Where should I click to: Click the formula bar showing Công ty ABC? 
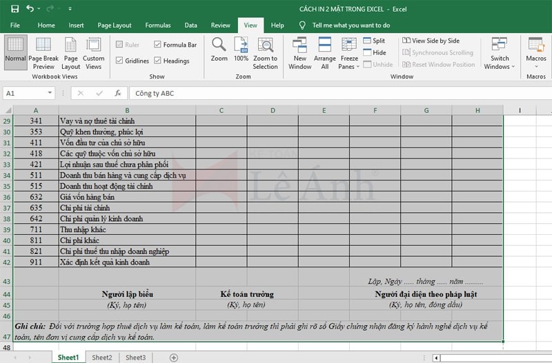(x=340, y=93)
